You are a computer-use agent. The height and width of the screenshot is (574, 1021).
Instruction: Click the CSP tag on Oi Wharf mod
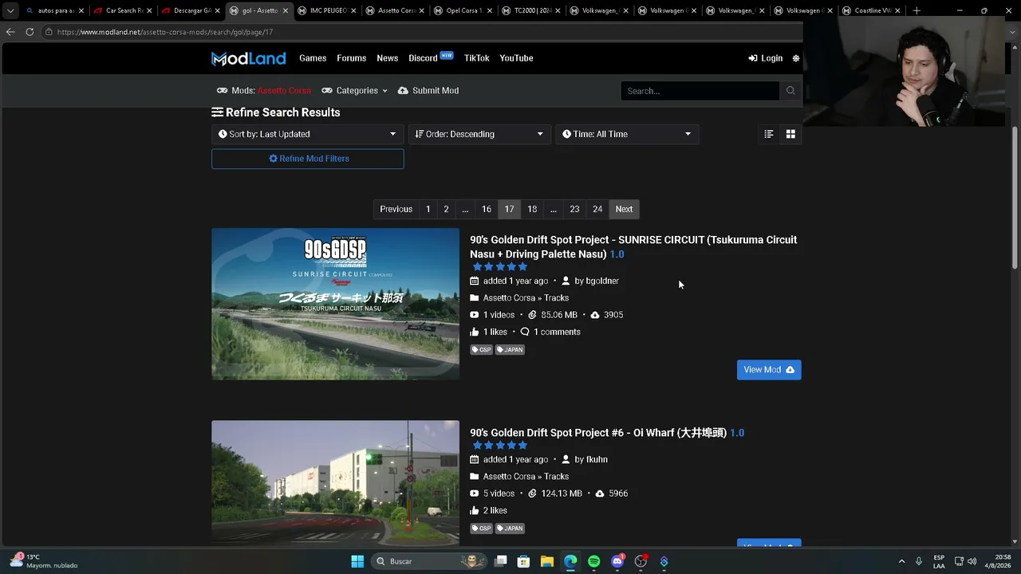481,529
